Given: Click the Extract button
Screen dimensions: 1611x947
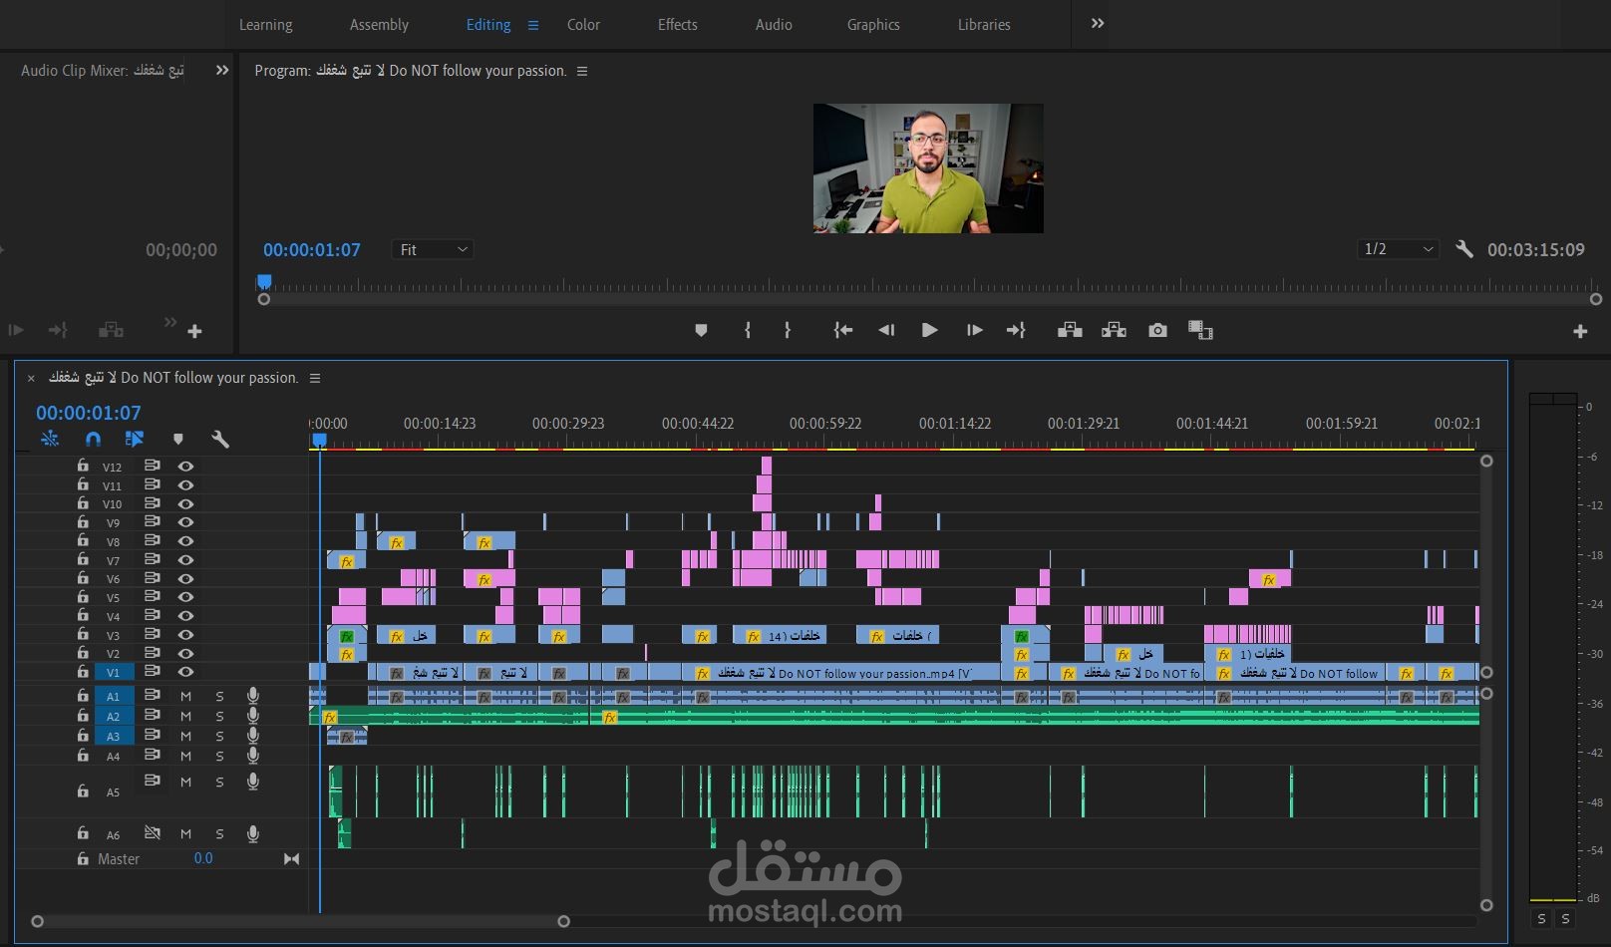Looking at the screenshot, I should pyautogui.click(x=1114, y=331).
